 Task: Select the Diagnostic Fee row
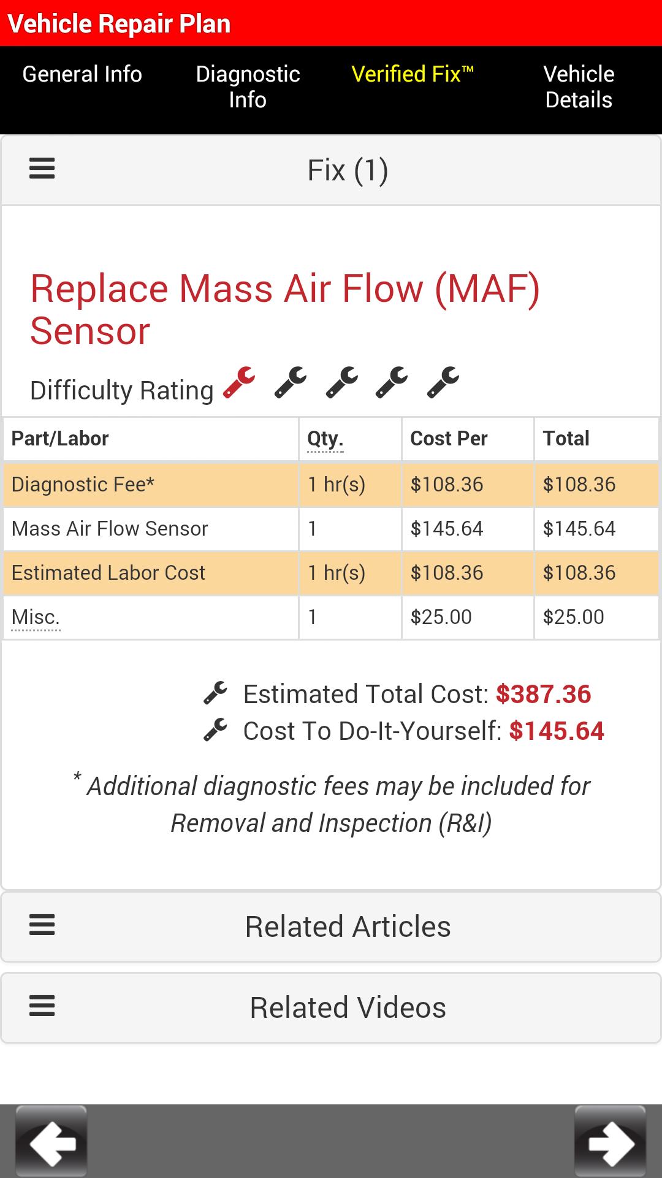[150, 485]
